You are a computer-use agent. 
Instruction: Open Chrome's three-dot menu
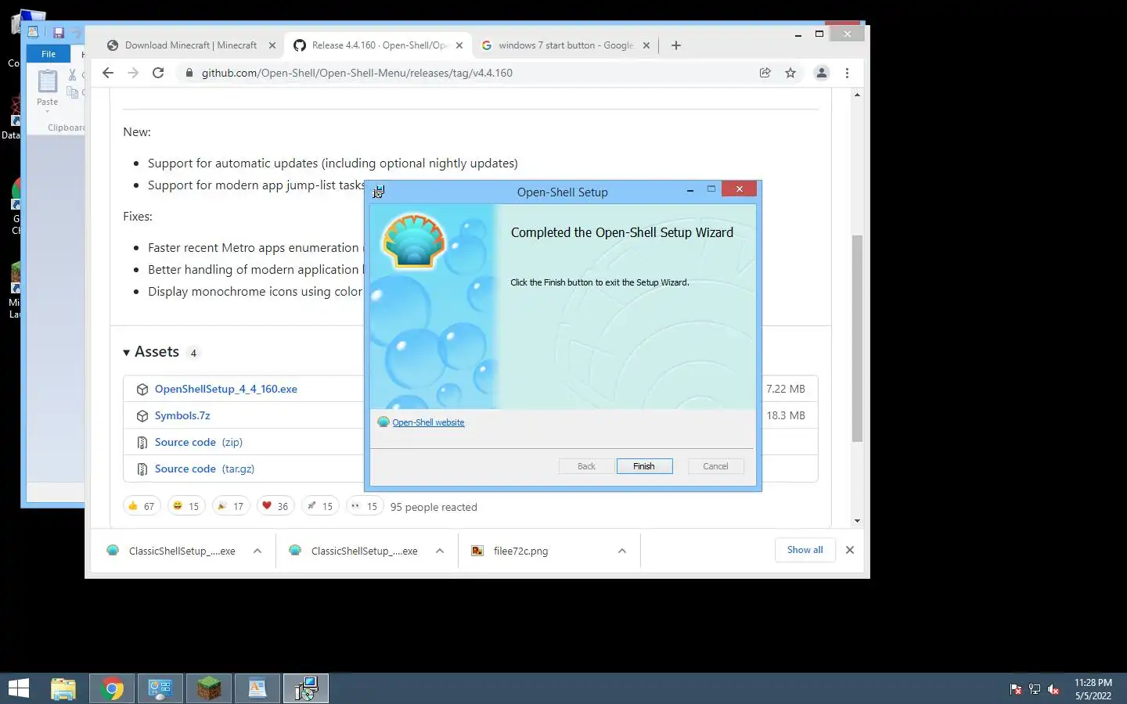click(847, 73)
